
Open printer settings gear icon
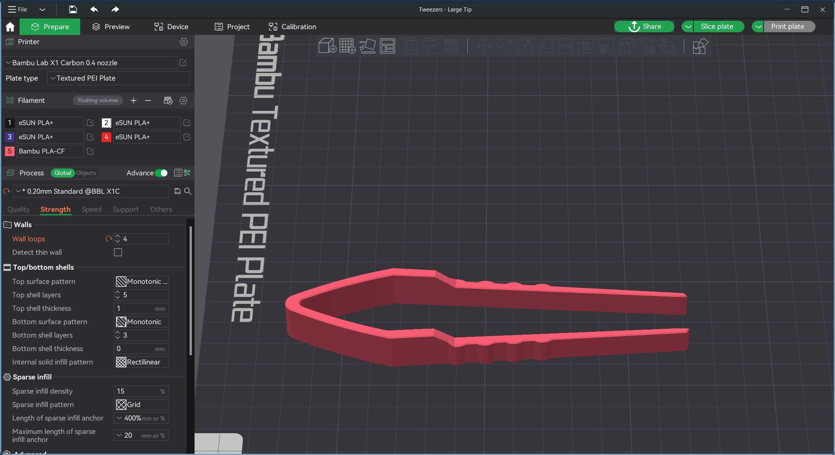[x=184, y=42]
